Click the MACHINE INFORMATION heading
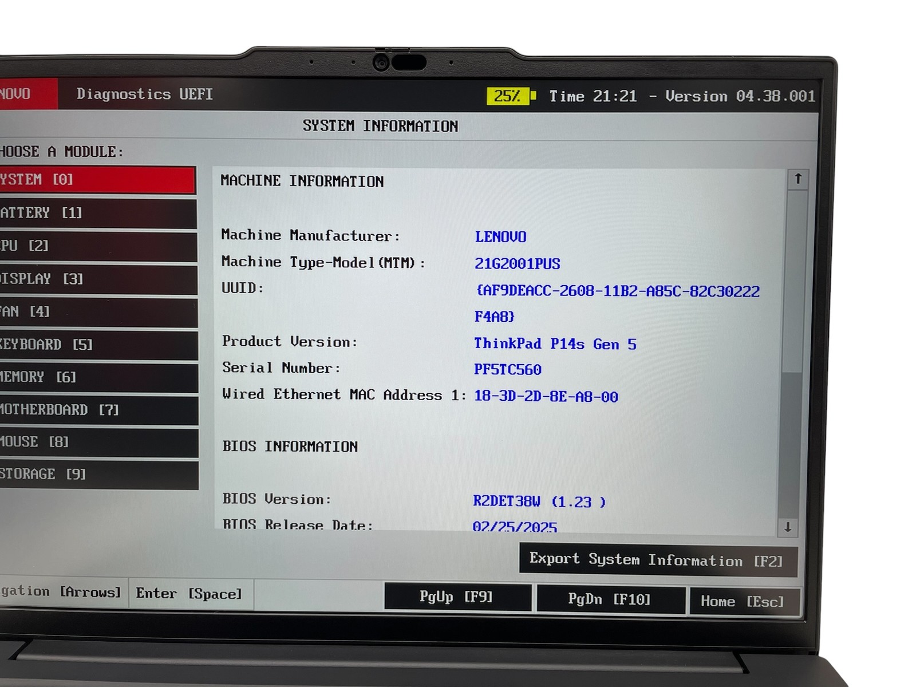Viewport: 916px width, 687px height. coord(302,181)
